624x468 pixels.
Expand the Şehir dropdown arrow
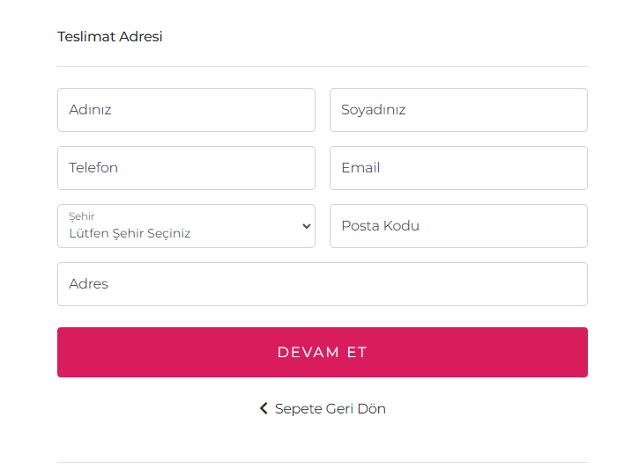point(306,226)
